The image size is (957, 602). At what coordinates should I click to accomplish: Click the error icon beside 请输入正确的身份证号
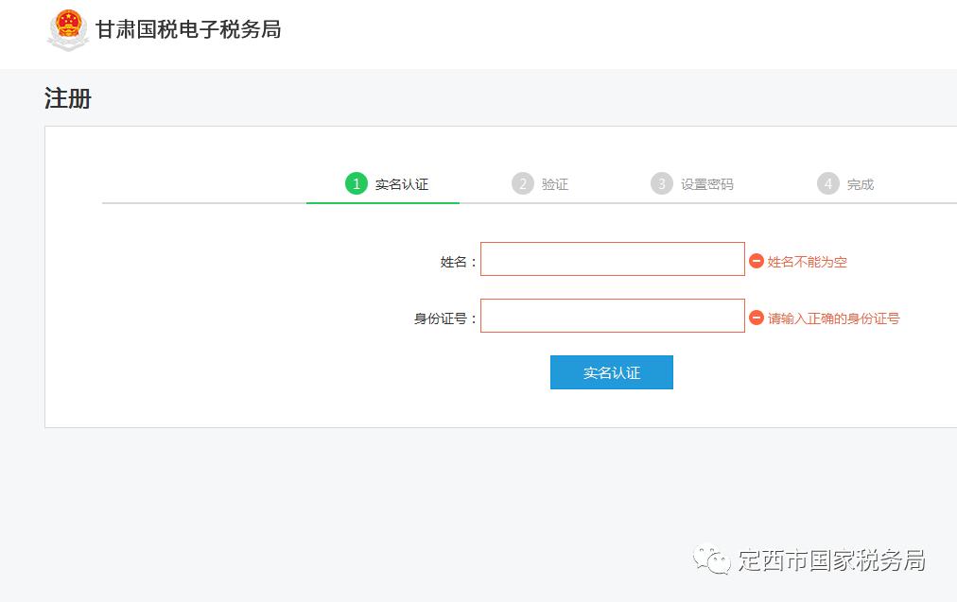757,318
